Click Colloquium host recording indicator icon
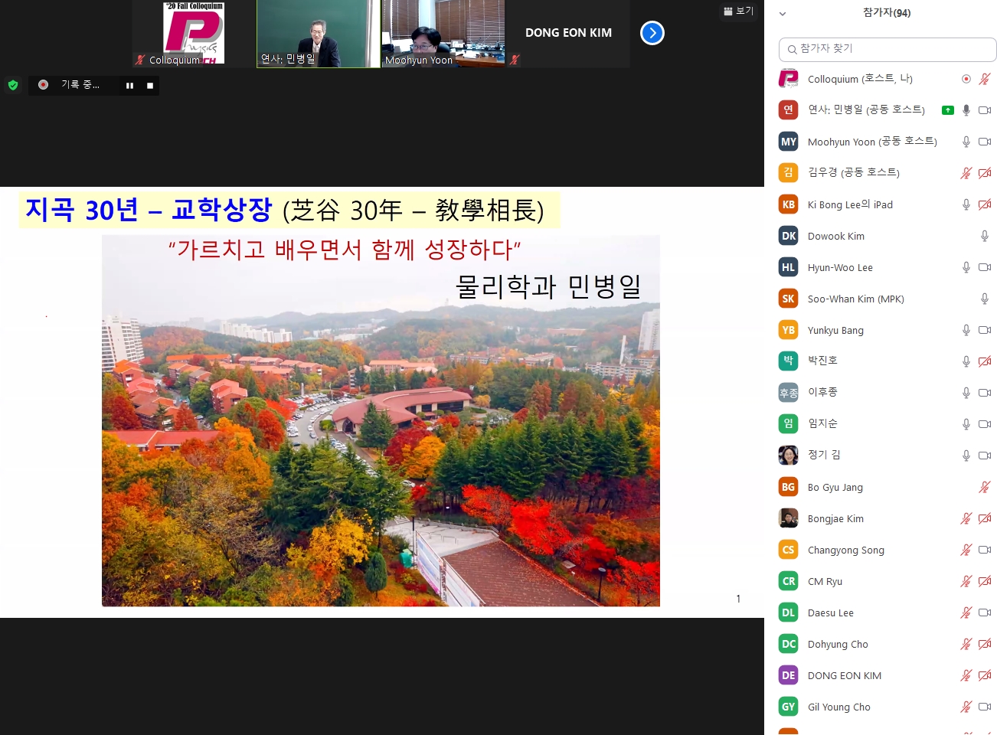 point(966,79)
